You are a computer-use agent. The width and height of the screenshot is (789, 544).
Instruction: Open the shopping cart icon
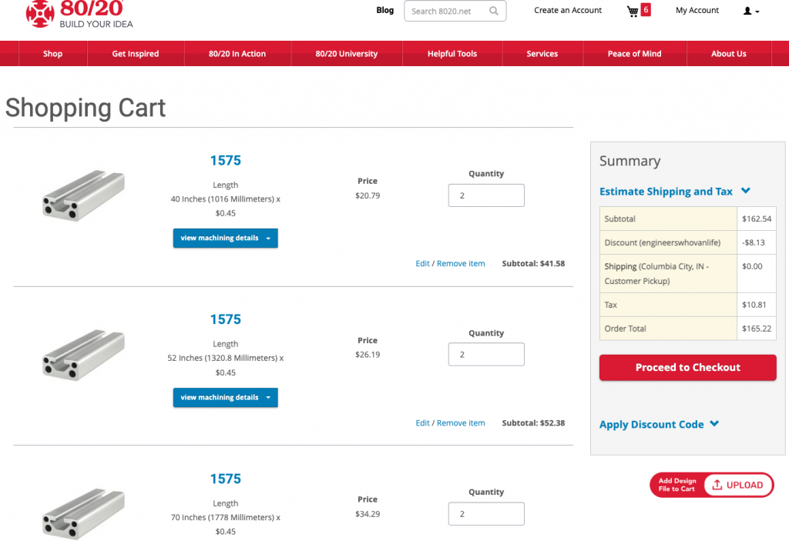[x=633, y=12]
